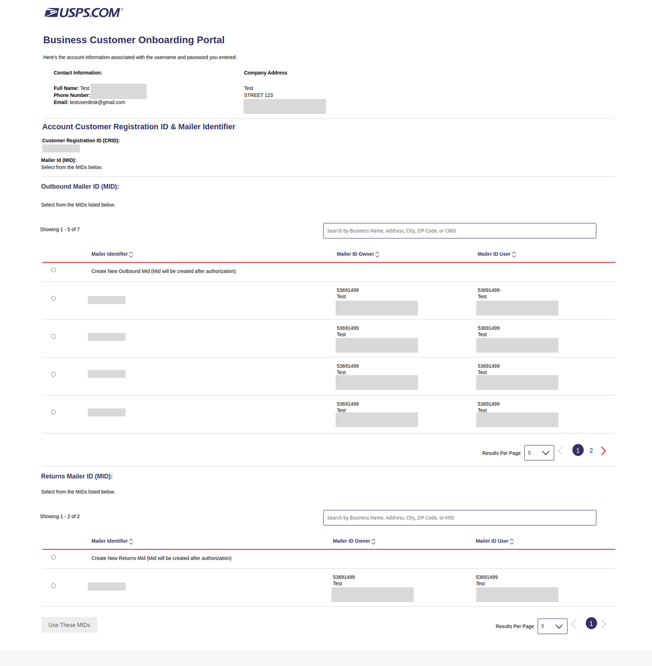Click Use These MIDs button
The image size is (652, 666).
pos(69,625)
